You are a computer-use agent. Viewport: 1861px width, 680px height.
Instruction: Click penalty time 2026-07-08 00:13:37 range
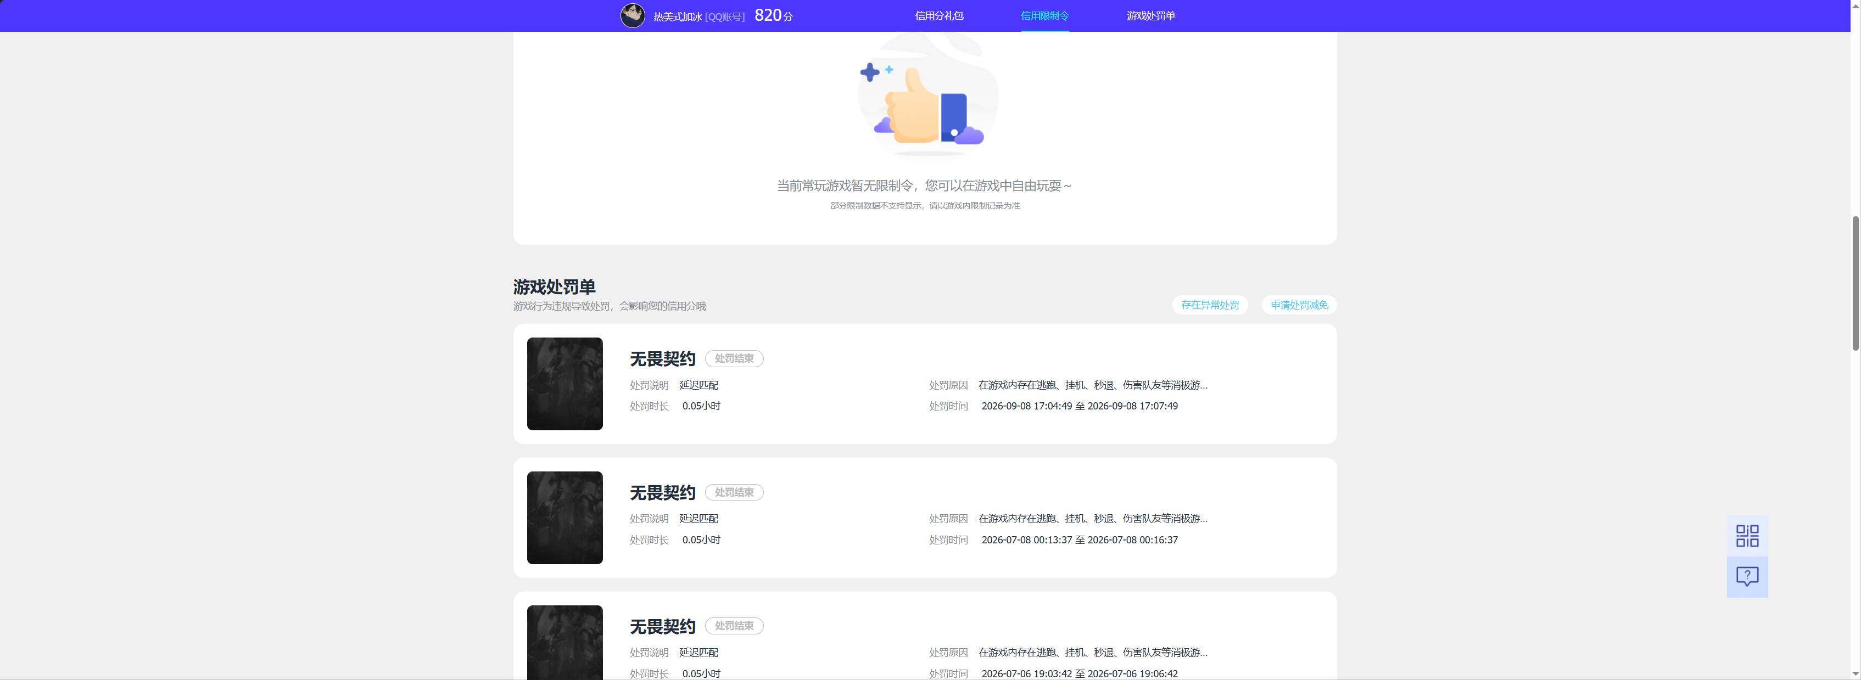tap(1080, 540)
